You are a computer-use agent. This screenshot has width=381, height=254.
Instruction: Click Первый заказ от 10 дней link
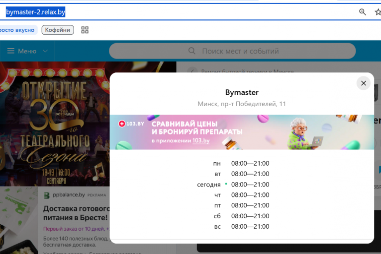pyautogui.click(x=76, y=229)
